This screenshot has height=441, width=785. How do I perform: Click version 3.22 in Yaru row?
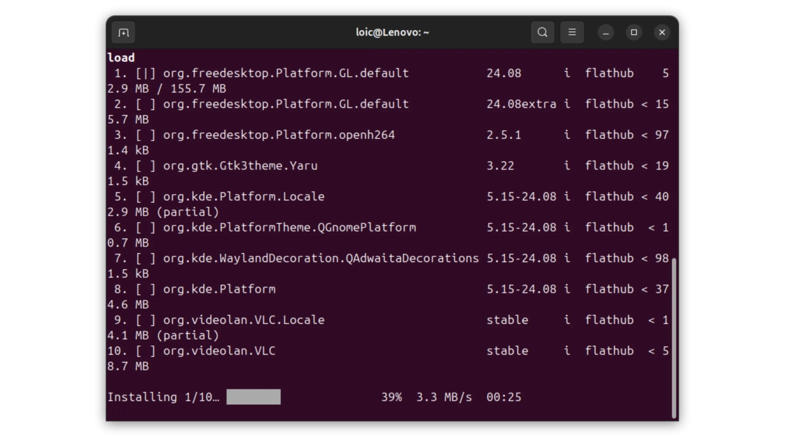pyautogui.click(x=500, y=165)
